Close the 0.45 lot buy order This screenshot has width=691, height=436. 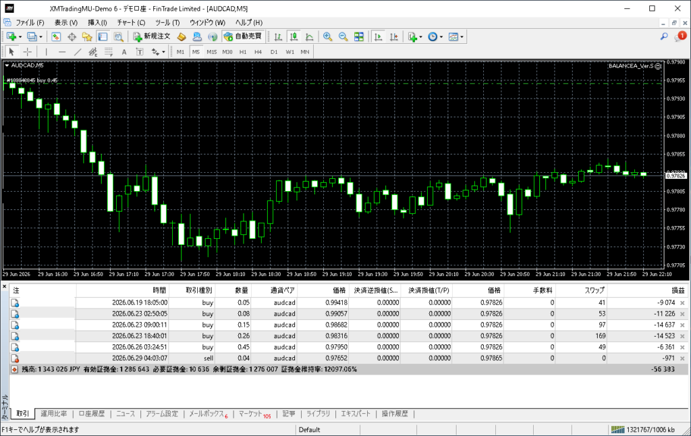pos(682,347)
